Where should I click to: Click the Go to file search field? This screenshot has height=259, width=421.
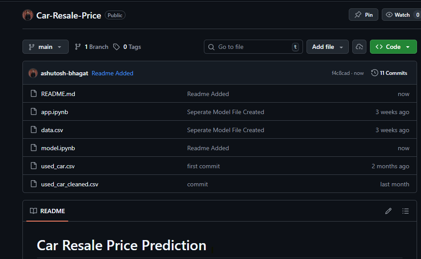[x=253, y=47]
